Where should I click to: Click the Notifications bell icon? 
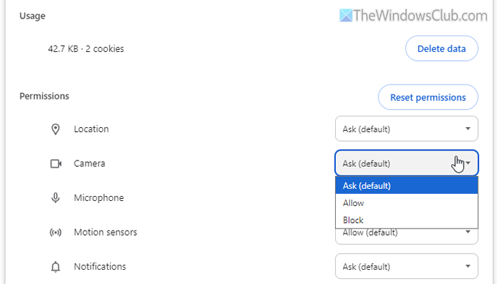coord(55,267)
